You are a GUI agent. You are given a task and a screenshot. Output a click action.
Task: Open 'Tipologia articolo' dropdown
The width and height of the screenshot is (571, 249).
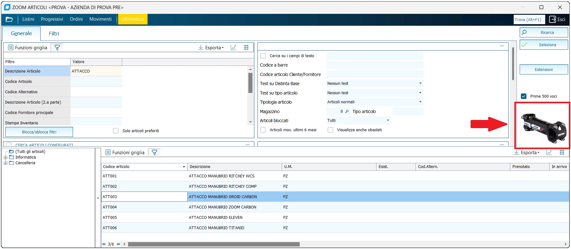tap(420, 102)
